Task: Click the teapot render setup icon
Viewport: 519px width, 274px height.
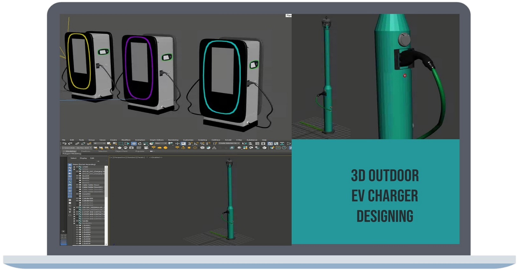Action: (x=119, y=148)
